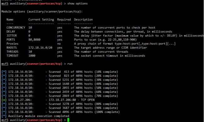Click the [*] marker on the 50% complete line
The height and width of the screenshot is (122, 204).
tap(4, 88)
